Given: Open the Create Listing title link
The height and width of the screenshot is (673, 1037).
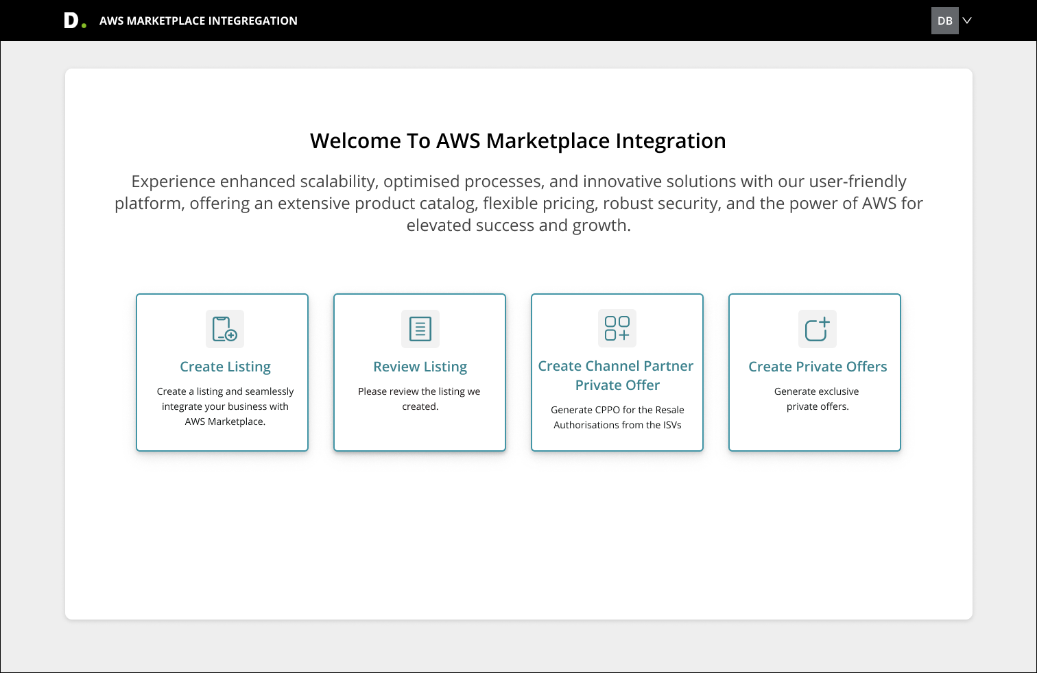Looking at the screenshot, I should point(225,367).
